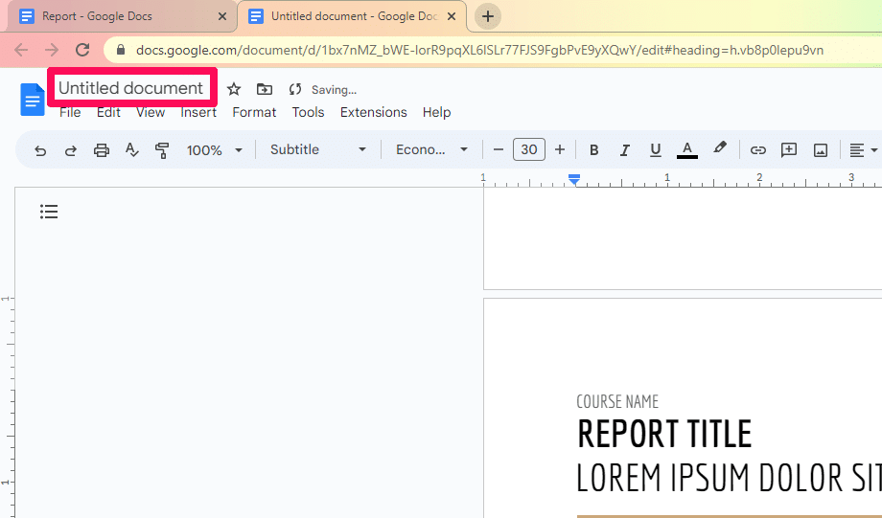Open the Econo... font family dropdown
The width and height of the screenshot is (882, 518).
point(431,149)
